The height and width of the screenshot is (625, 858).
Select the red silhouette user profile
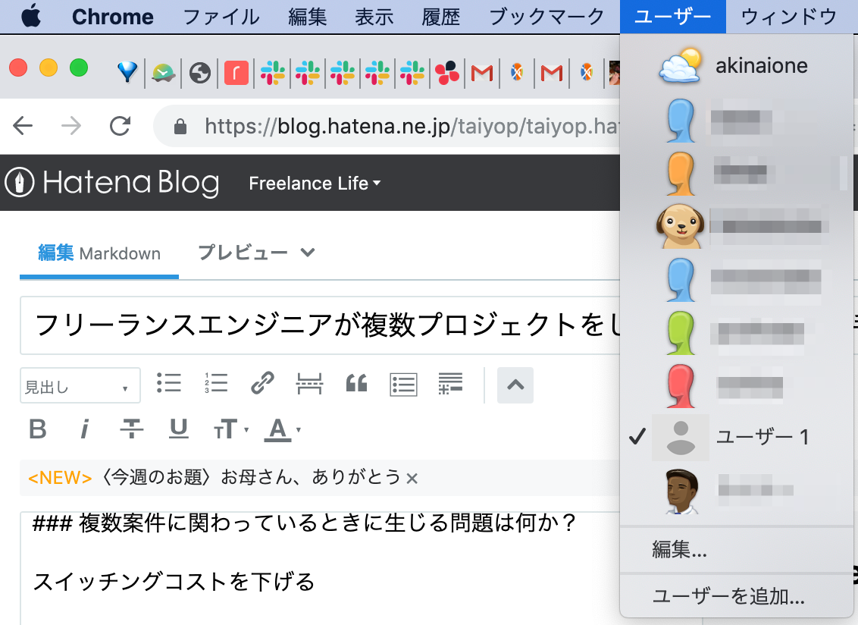tap(737, 385)
